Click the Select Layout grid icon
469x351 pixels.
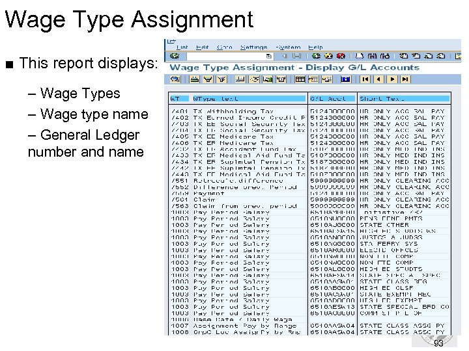point(300,79)
